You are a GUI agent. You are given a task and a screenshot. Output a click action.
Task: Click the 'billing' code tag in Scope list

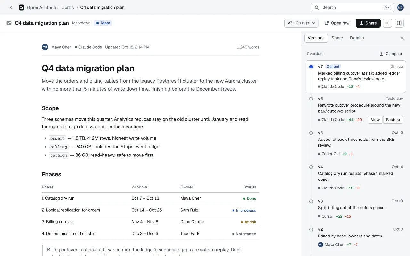(59, 147)
